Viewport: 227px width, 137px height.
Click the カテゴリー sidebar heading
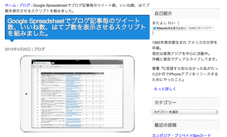[165, 103]
